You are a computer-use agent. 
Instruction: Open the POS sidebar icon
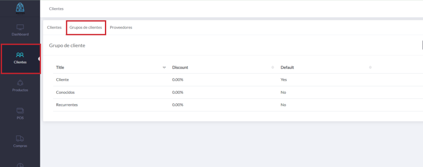(x=20, y=110)
